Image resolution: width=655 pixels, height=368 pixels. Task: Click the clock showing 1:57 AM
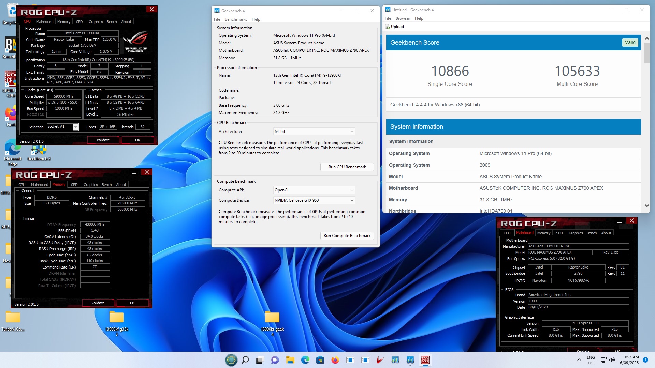point(631,357)
